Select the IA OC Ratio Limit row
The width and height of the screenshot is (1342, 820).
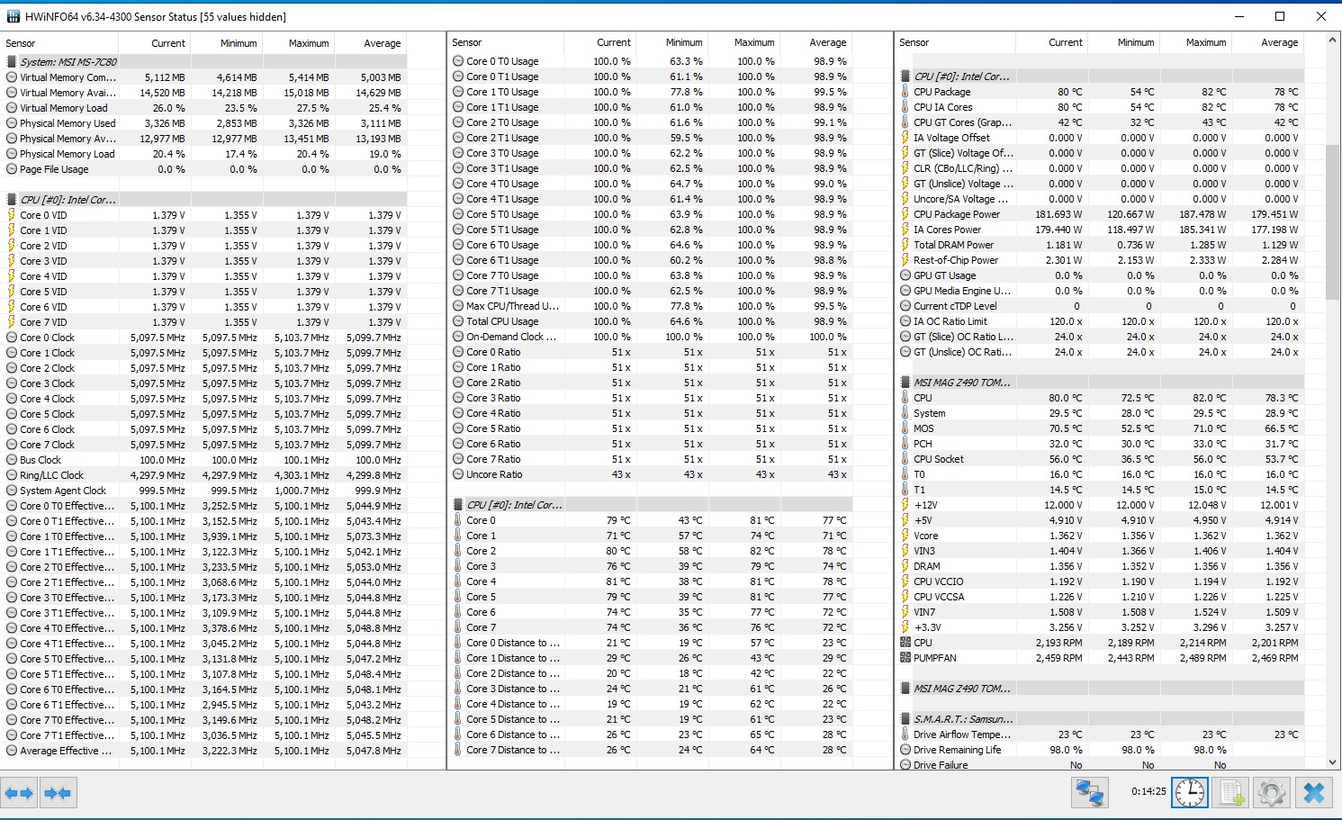(x=1102, y=321)
